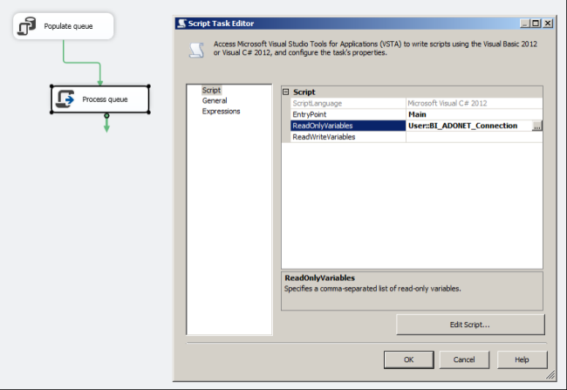Viewport: 567px width, 390px height.
Task: Click the Script Task Editor title bar icon
Action: pos(181,24)
